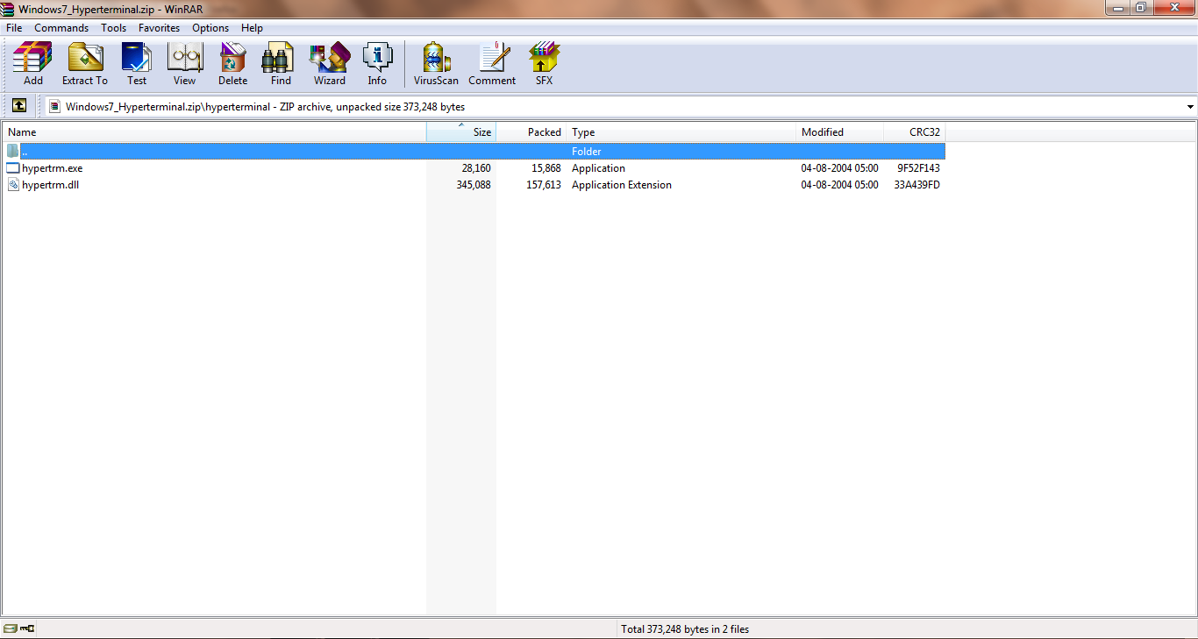The width and height of the screenshot is (1198, 639).
Task: Click the 15,868 packed size value
Action: pyautogui.click(x=546, y=168)
